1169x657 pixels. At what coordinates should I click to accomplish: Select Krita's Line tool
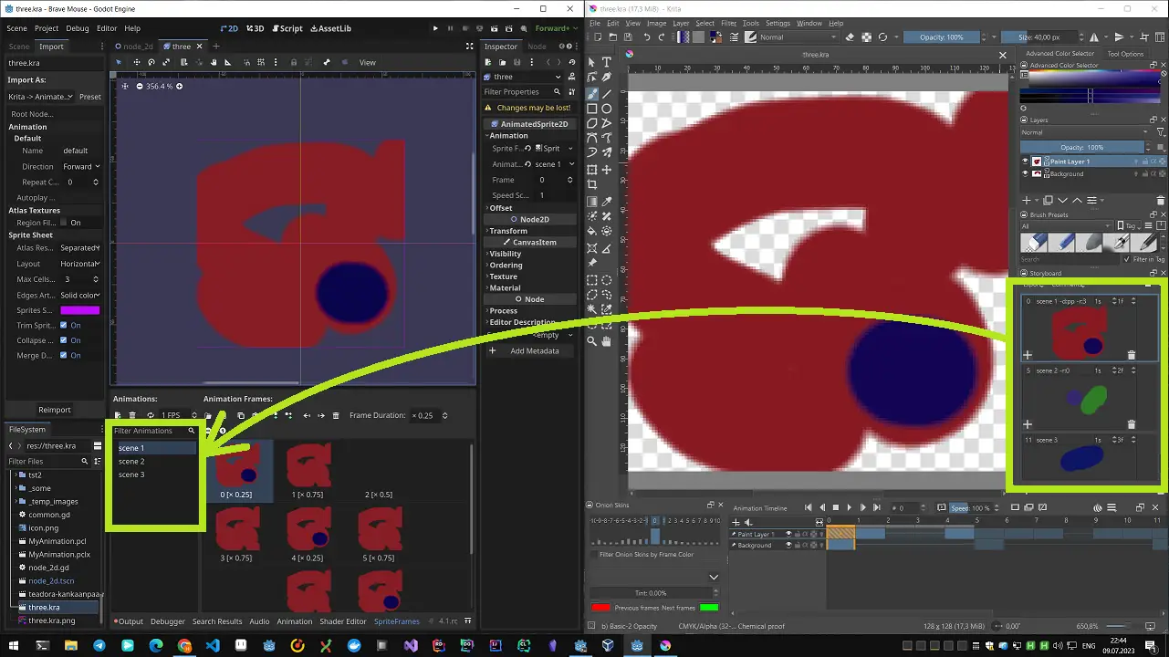pyautogui.click(x=607, y=93)
